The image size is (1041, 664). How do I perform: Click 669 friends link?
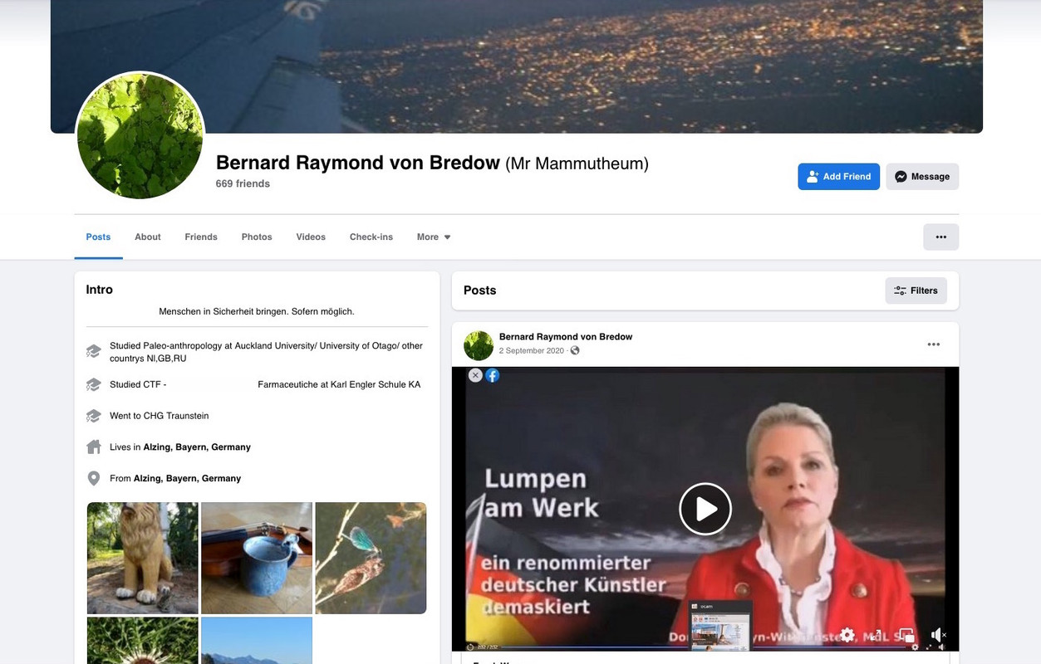(243, 183)
